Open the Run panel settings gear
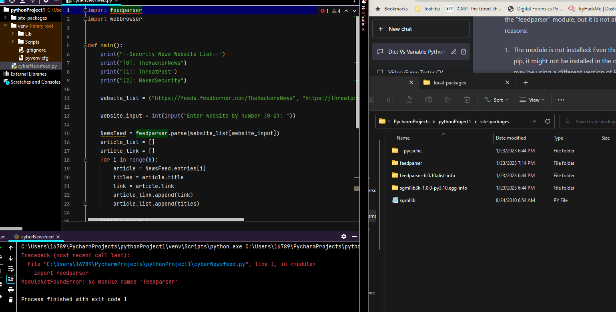This screenshot has height=312, width=616. point(343,236)
